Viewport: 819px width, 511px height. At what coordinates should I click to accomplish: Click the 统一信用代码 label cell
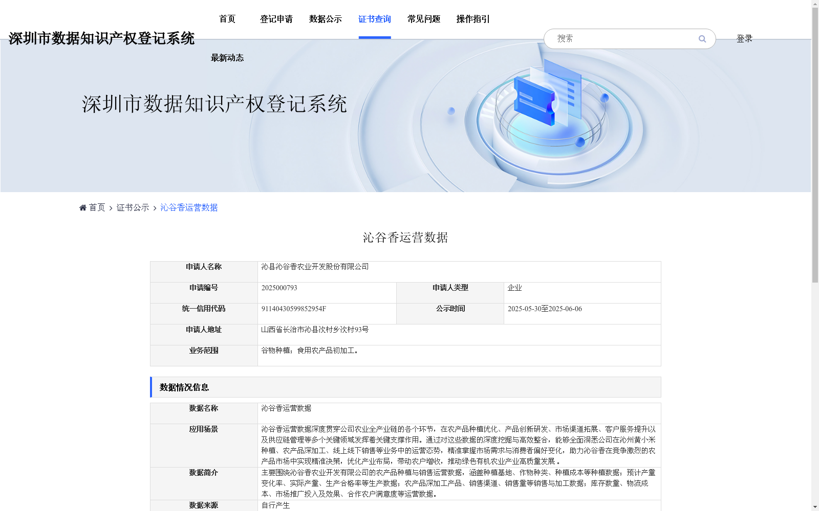point(204,314)
